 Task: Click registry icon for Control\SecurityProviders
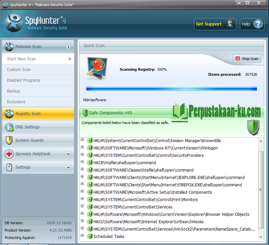click(x=90, y=156)
